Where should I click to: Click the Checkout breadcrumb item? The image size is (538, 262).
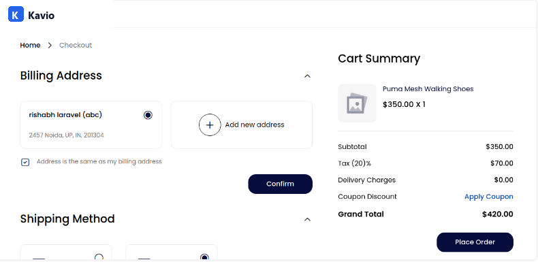(76, 46)
